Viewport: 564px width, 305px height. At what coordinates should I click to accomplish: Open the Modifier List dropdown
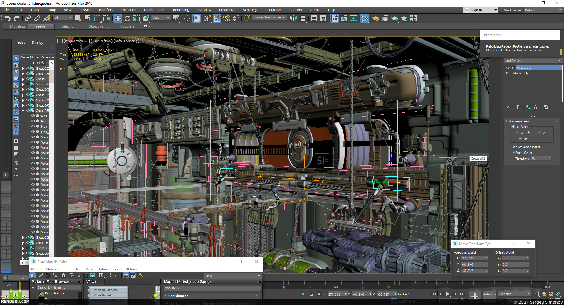click(533, 61)
